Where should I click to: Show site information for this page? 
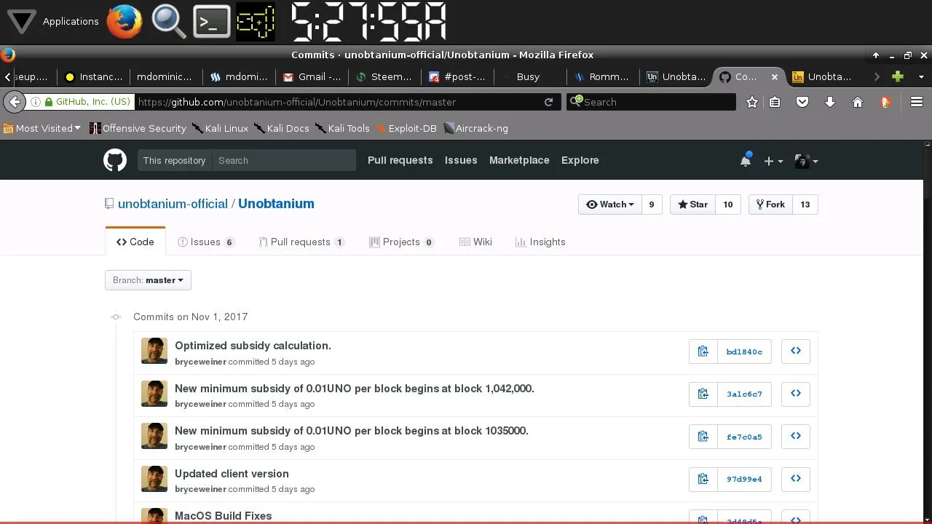pos(35,102)
